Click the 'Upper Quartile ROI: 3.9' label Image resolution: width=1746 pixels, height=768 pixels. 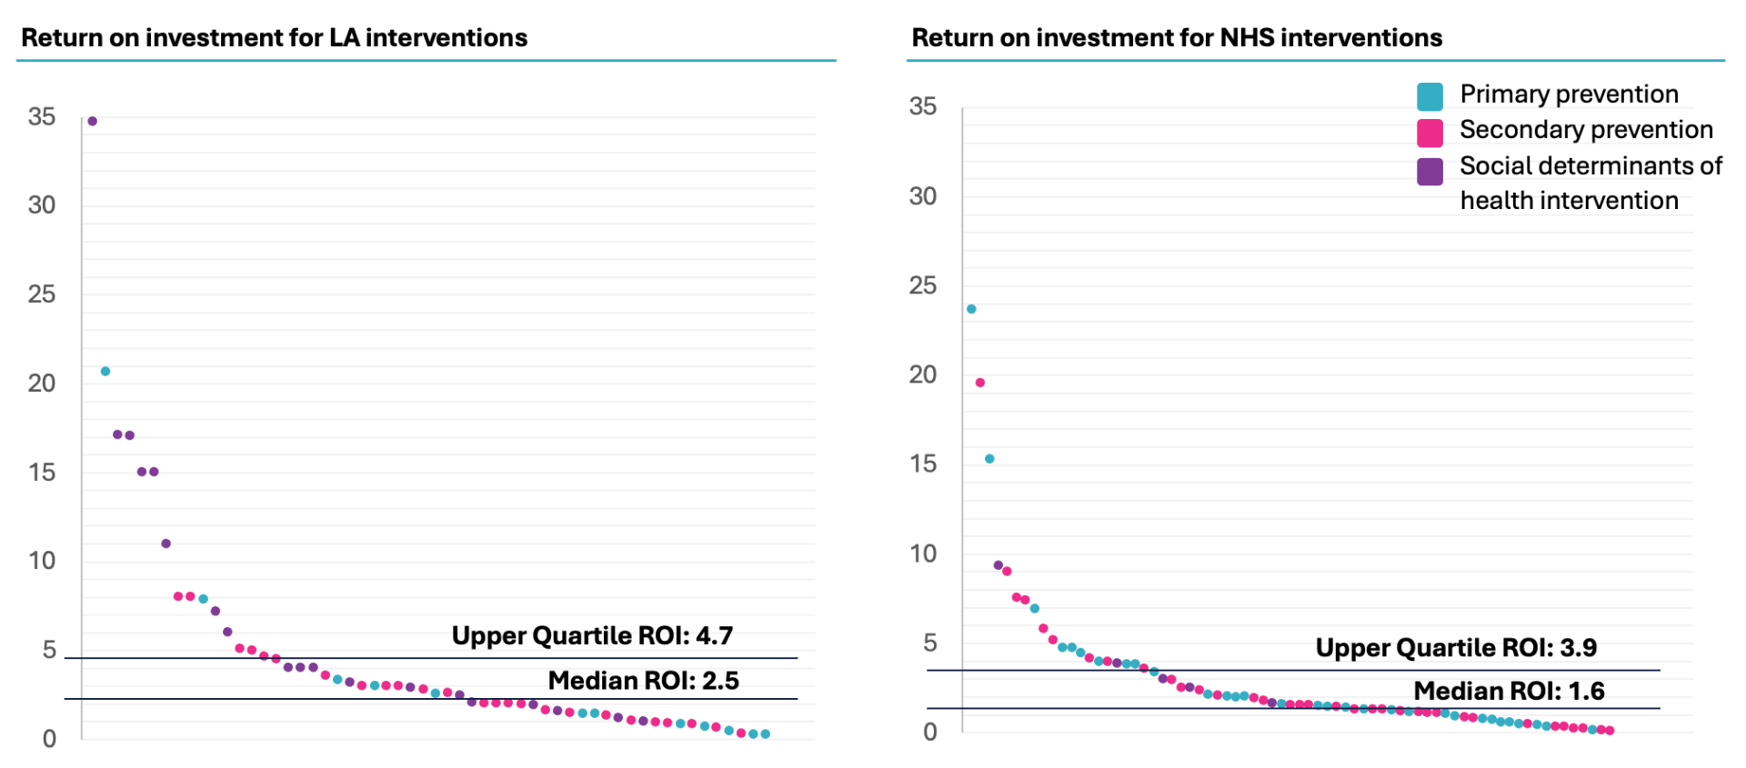click(1456, 648)
